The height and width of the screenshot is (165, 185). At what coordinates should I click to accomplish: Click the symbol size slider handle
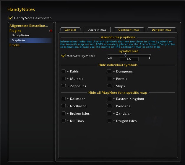coord(125,55)
